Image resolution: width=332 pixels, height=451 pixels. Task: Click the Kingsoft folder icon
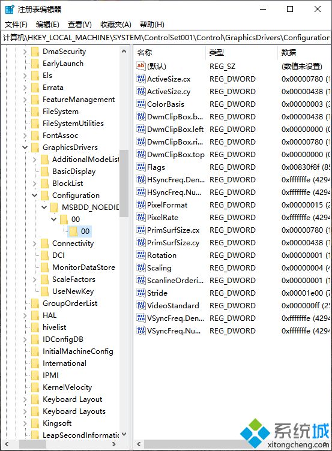(35, 423)
